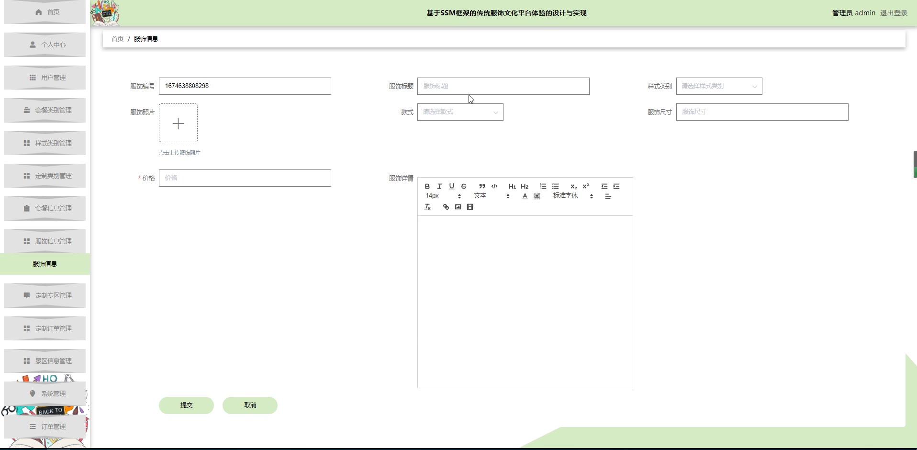Open the 标准字体 font family dropdown
The width and height of the screenshot is (917, 450).
pyautogui.click(x=573, y=196)
